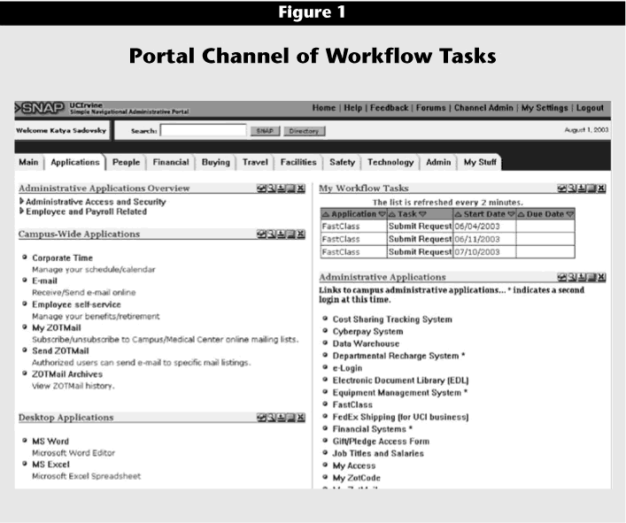Remove Desktop Applications channel with X icon

coord(301,418)
